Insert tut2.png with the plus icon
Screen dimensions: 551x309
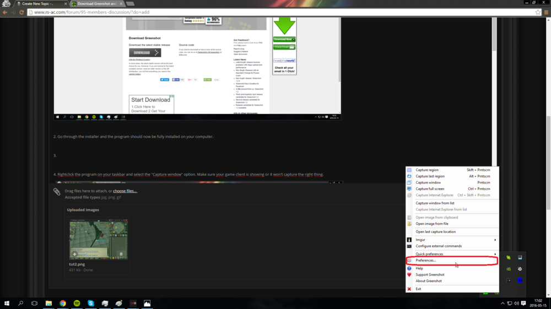(74, 254)
